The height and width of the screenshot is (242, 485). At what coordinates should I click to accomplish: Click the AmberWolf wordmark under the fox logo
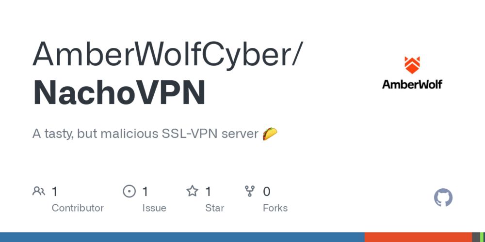[x=412, y=84]
